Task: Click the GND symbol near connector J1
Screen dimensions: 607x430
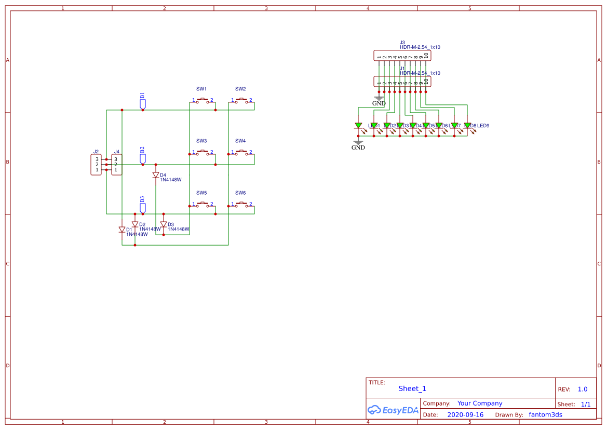Action: click(379, 97)
